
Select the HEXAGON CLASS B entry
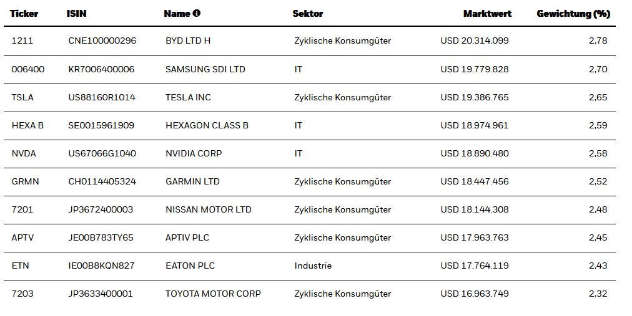pos(207,125)
